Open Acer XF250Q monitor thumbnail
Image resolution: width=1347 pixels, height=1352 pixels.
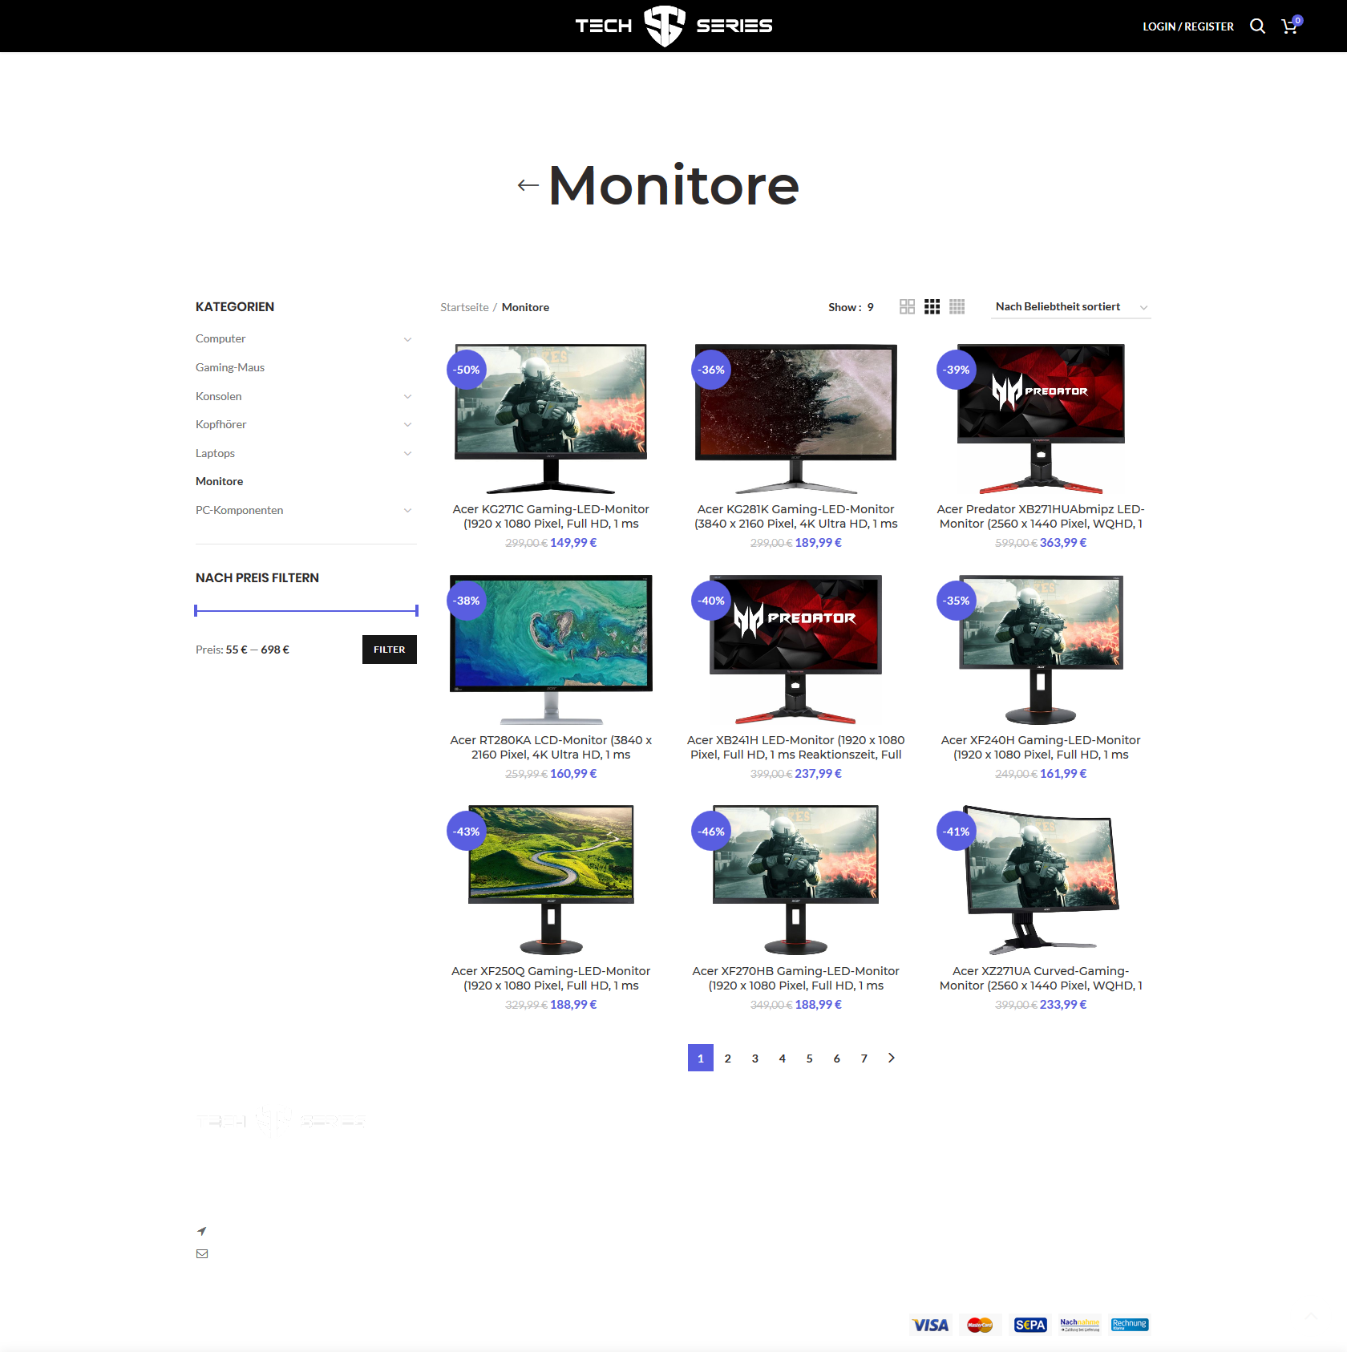(551, 880)
